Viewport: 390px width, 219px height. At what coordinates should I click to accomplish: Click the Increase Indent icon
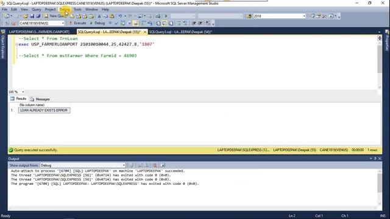point(200,23)
